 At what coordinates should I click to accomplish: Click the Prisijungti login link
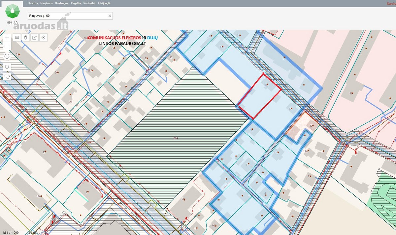point(104,3)
